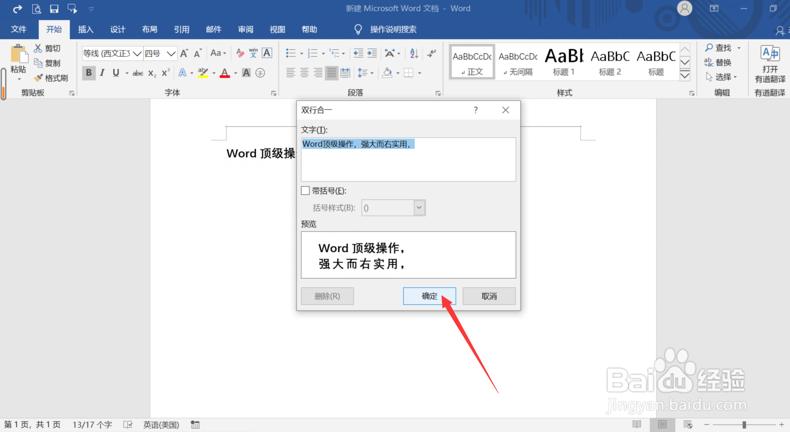Click the distributed alignment icon

pos(345,73)
